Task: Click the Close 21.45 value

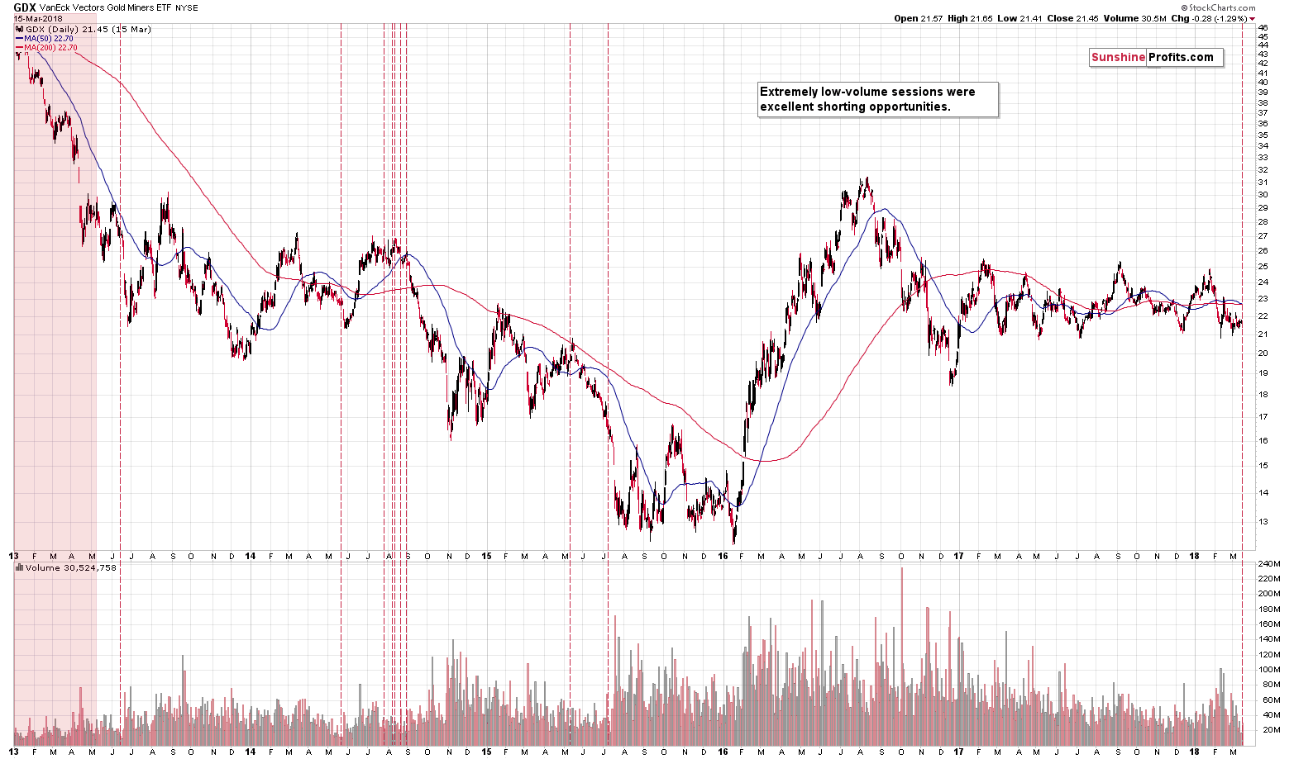Action: click(x=1072, y=18)
